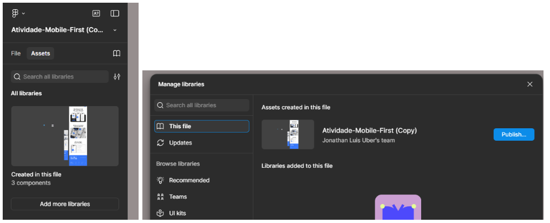Open the asset filter settings icon

tap(117, 76)
